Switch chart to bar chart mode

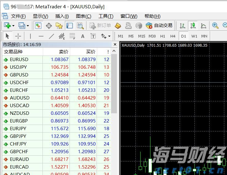pos(182,25)
